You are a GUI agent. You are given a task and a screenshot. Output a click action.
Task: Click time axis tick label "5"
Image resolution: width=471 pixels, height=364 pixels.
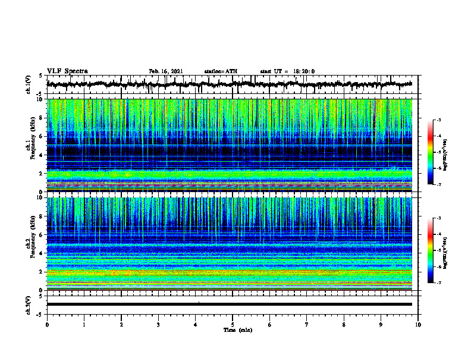point(233,325)
